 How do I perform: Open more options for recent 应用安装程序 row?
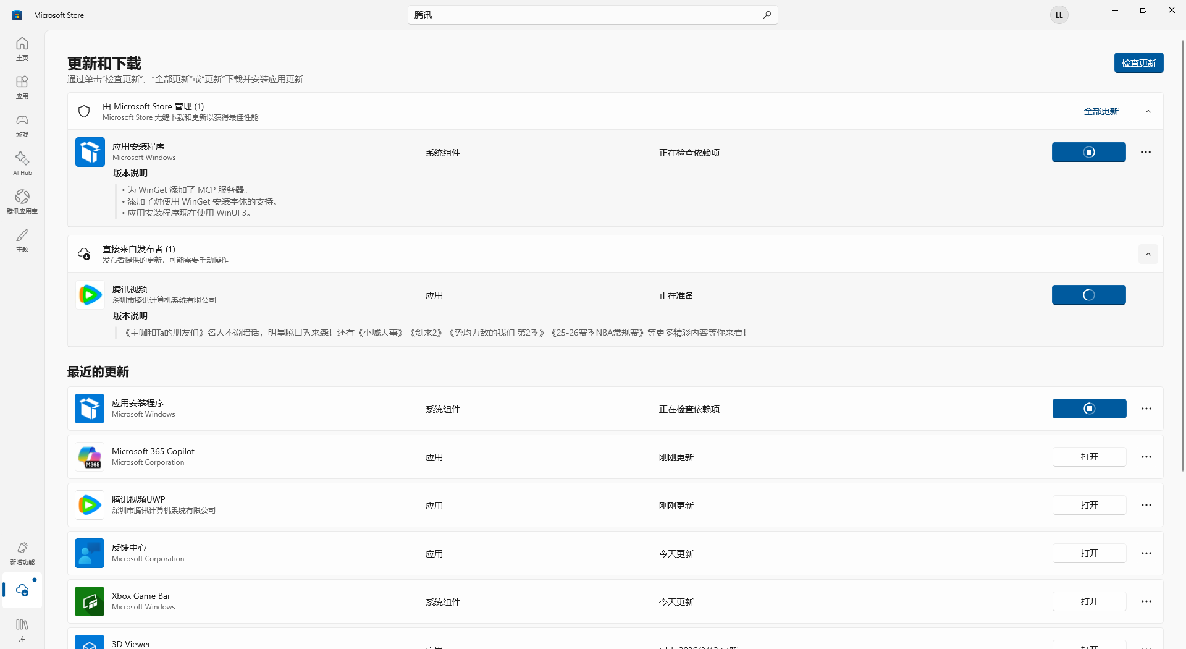click(x=1146, y=409)
